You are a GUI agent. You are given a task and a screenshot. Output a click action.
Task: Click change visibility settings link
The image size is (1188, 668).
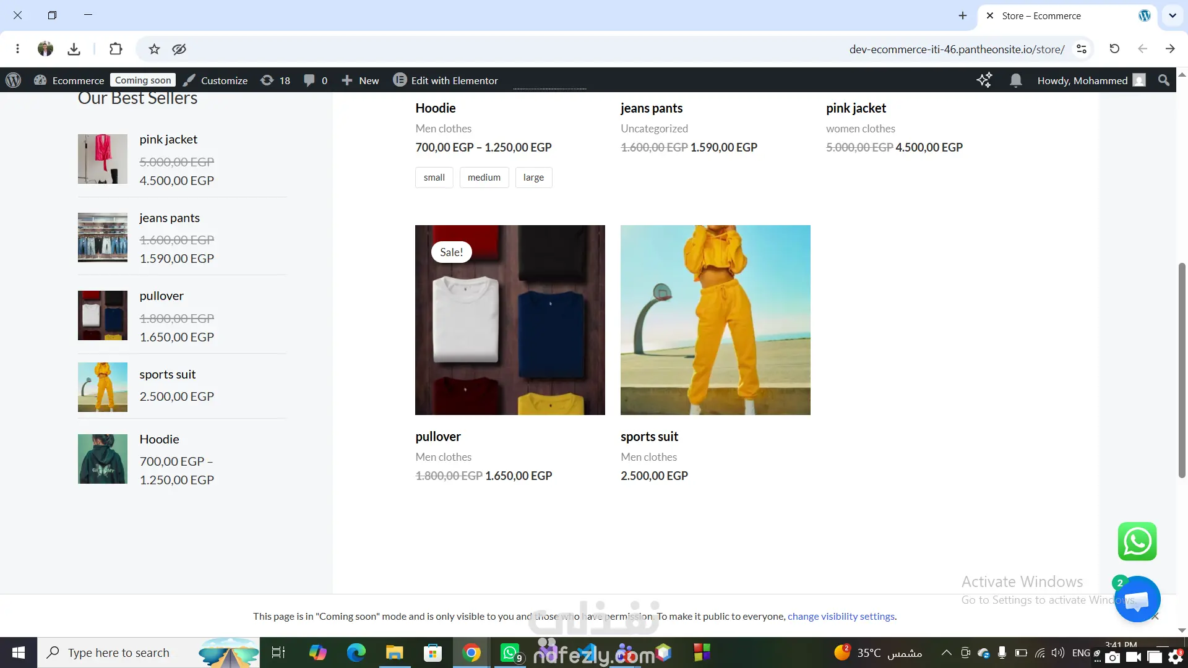(x=841, y=617)
